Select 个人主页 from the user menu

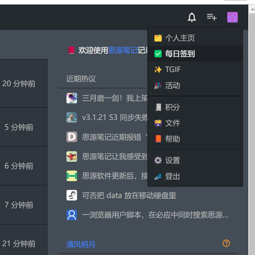point(195,38)
